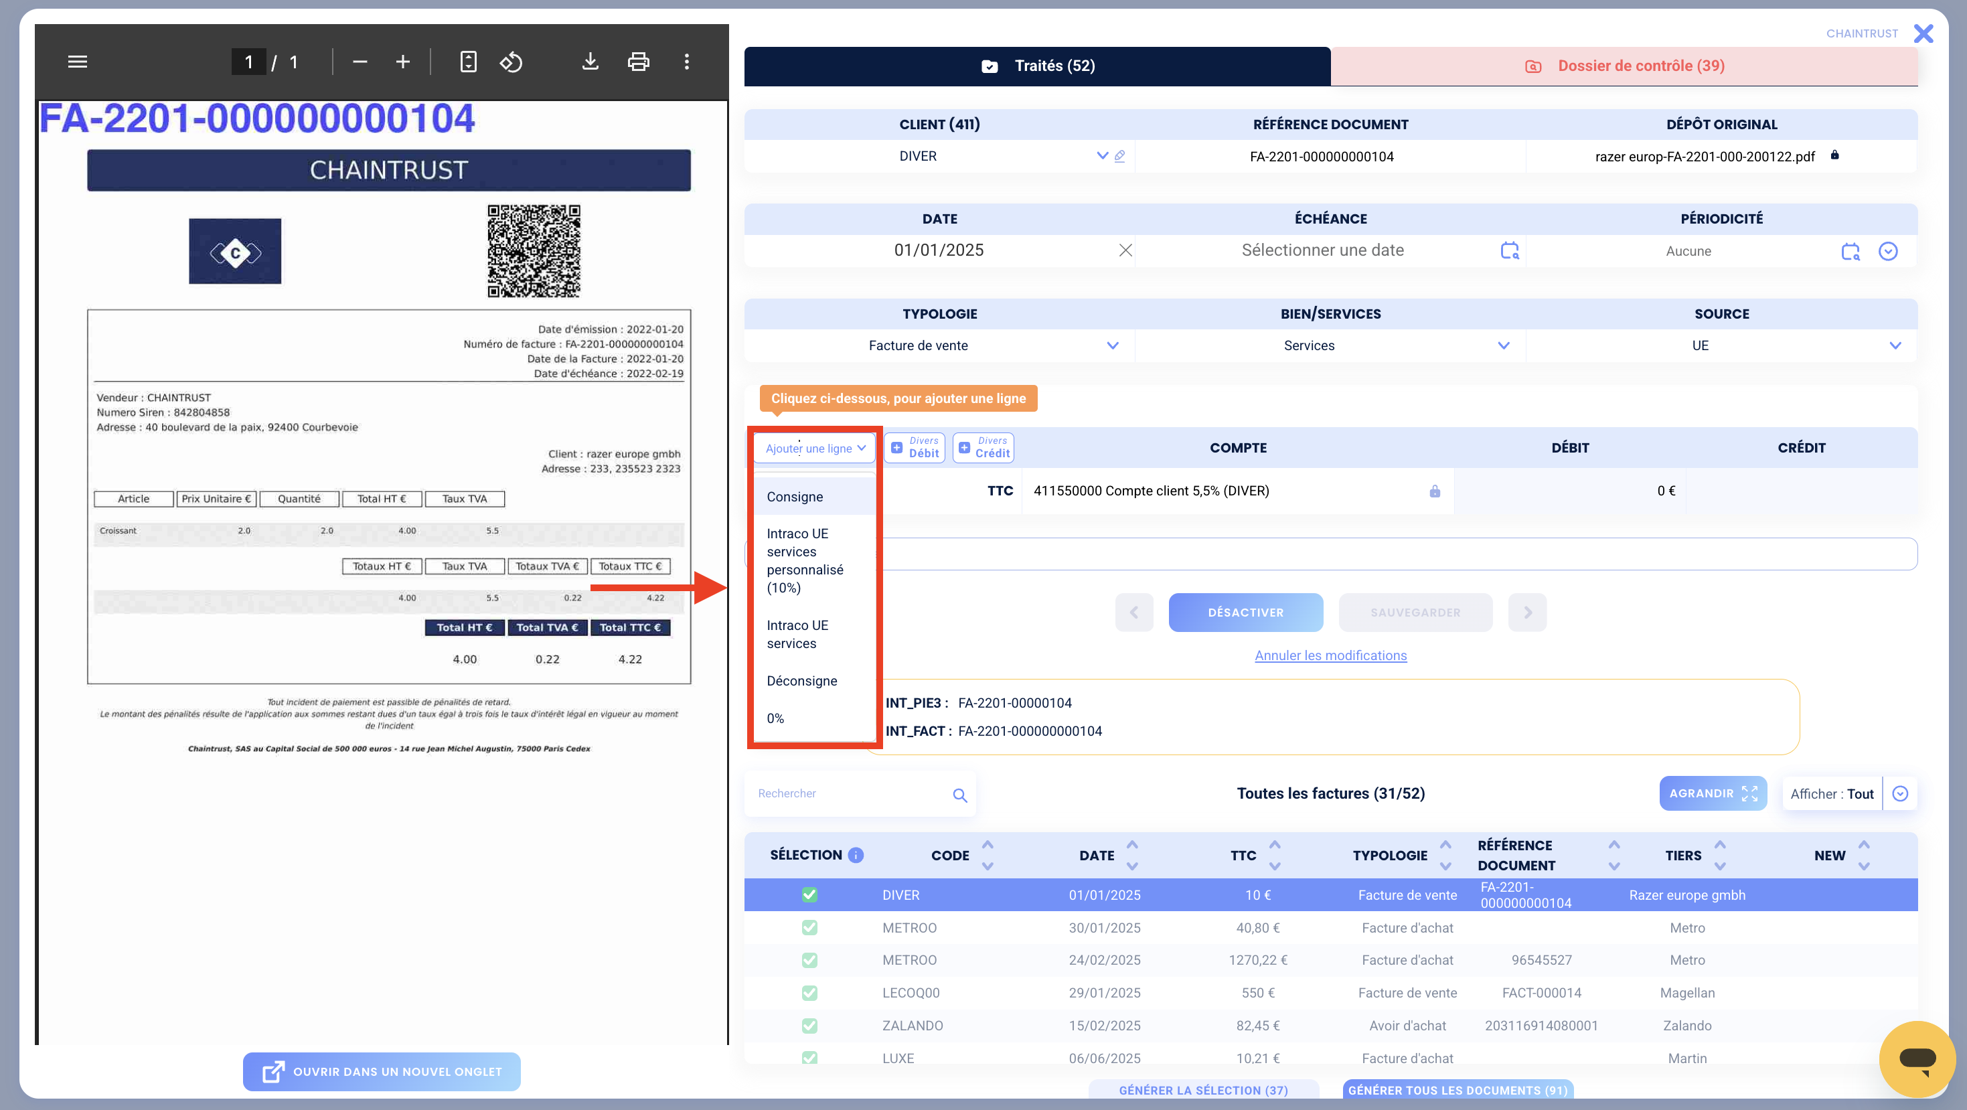The height and width of the screenshot is (1110, 1967).
Task: Download the PDF invoice
Action: 589,62
